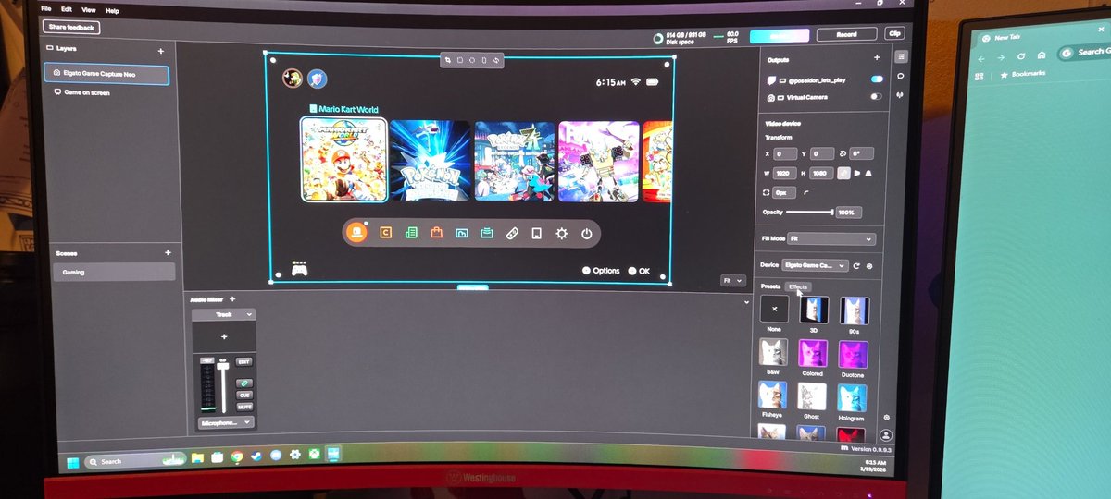
Task: Click the first tool in the preview floating toolbar
Action: (448, 59)
